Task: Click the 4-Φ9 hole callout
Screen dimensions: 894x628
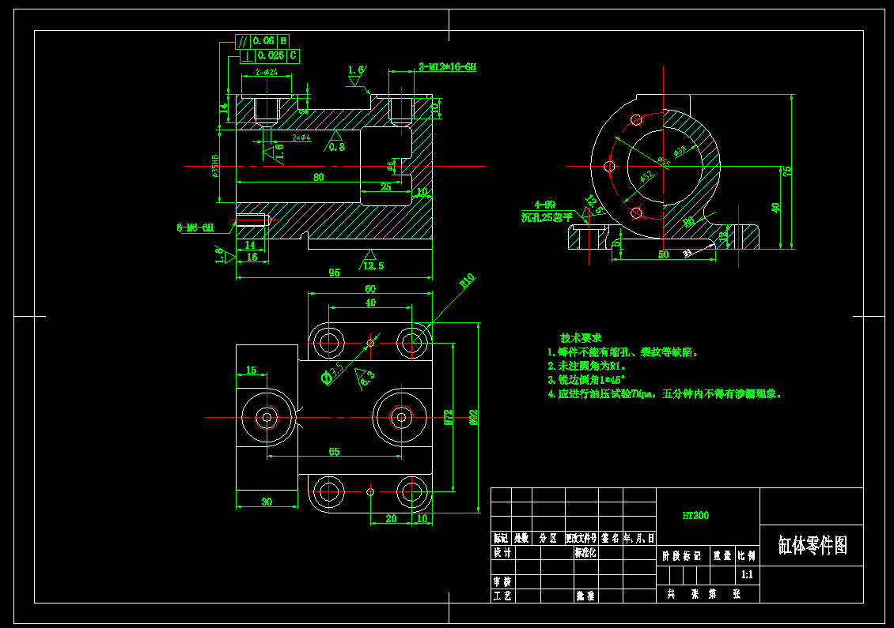Action: [544, 205]
